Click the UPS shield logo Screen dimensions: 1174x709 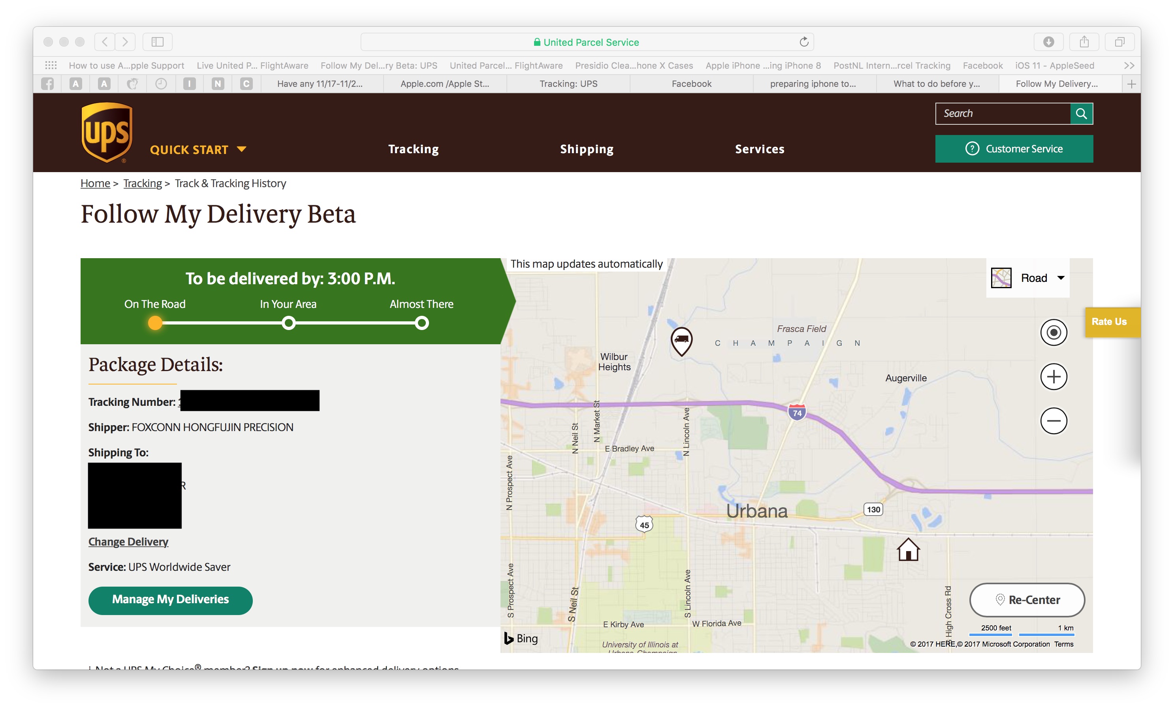click(107, 132)
